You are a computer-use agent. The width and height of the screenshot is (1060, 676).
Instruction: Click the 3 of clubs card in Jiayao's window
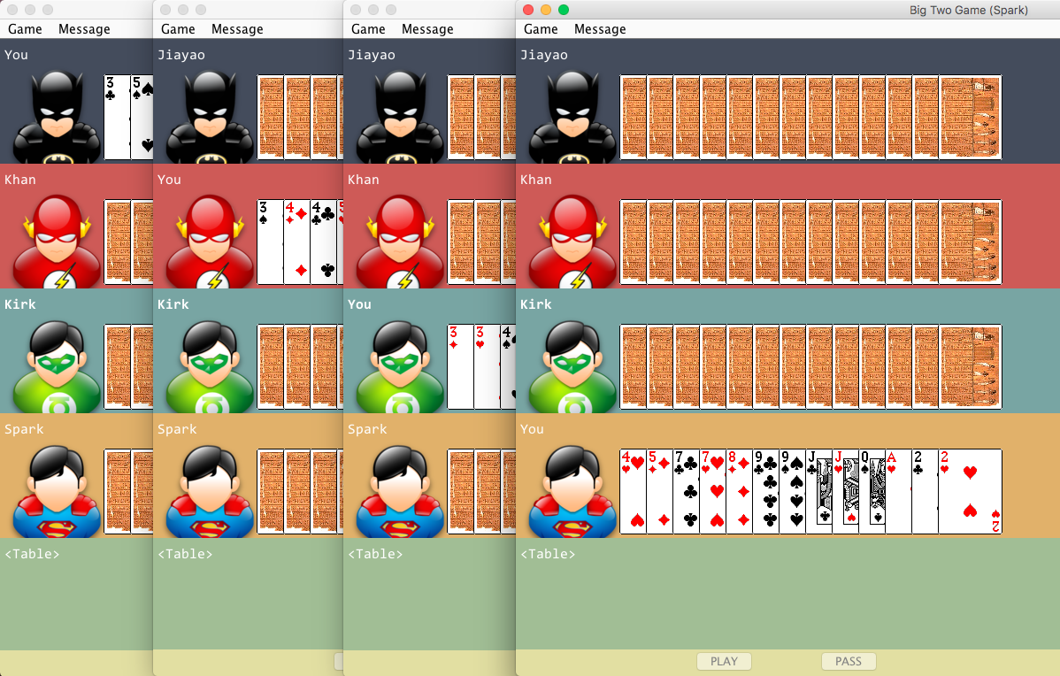click(117, 118)
